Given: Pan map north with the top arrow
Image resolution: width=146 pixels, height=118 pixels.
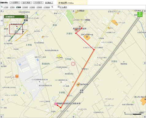Looking at the screenshot, I should 73,11.
